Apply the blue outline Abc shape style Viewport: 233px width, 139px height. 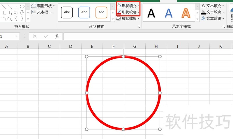84,12
